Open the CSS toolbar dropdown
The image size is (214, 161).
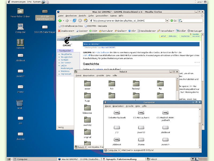point(93,31)
